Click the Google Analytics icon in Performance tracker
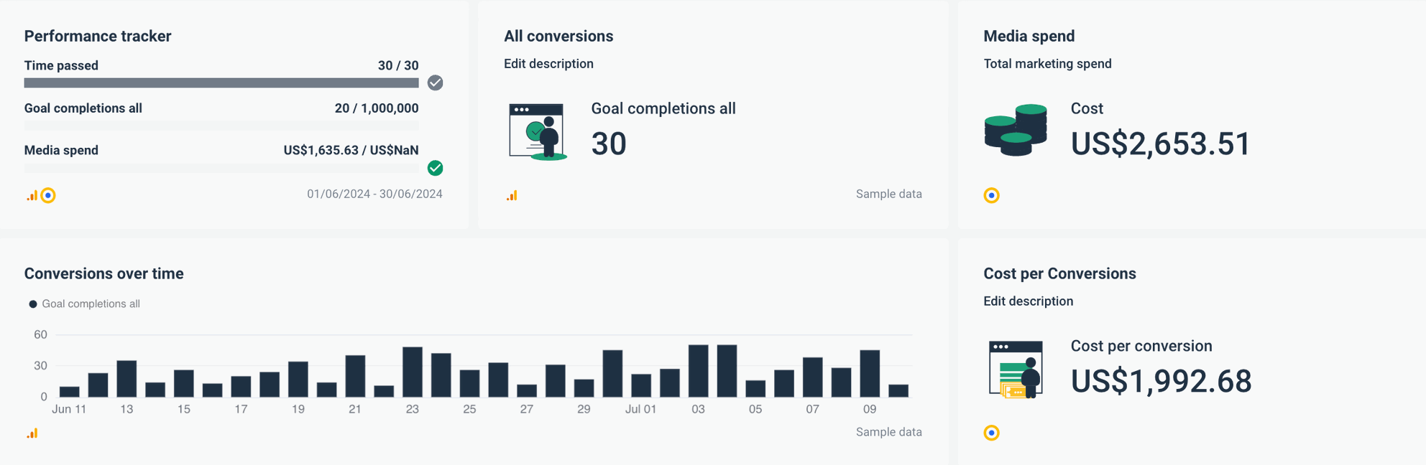The width and height of the screenshot is (1426, 465). tap(30, 195)
